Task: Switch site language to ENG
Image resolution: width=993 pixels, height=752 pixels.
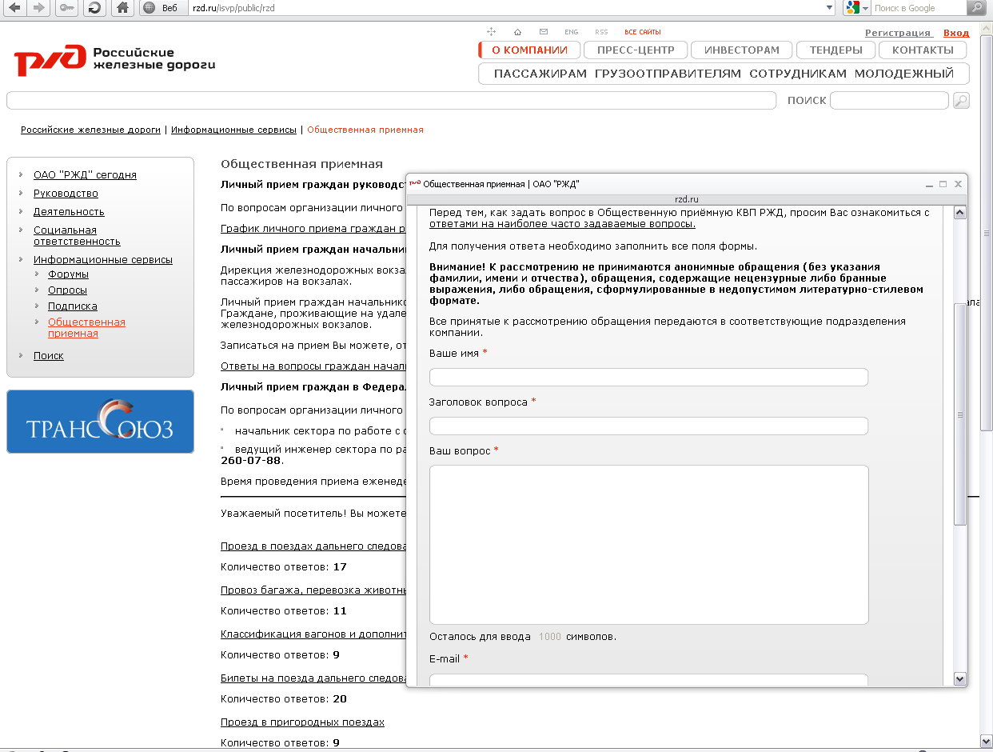Action: pyautogui.click(x=571, y=32)
